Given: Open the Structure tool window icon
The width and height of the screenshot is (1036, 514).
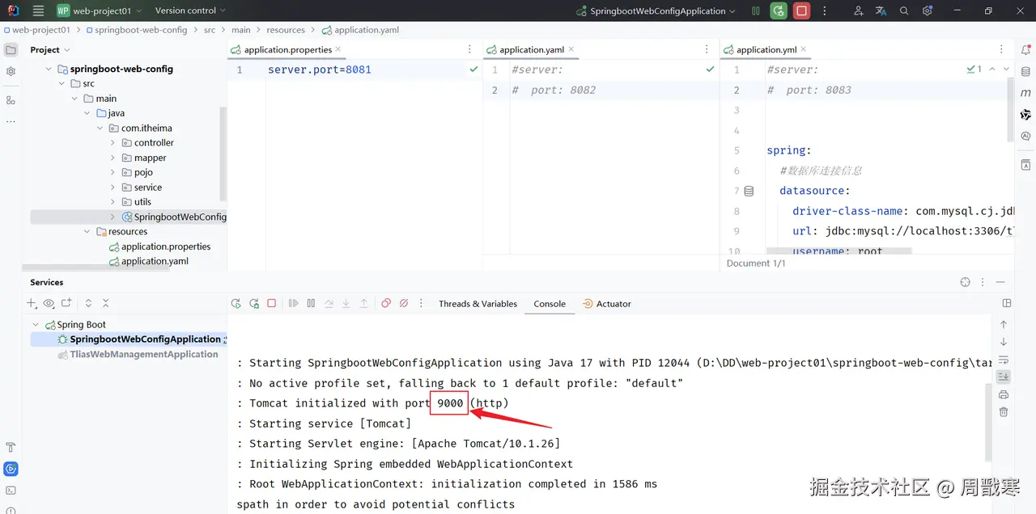Looking at the screenshot, I should [11, 100].
